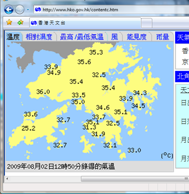Click the 31.3 temperature reading
Image resolution: width=189 pixels, height=194 pixels.
tap(89, 127)
